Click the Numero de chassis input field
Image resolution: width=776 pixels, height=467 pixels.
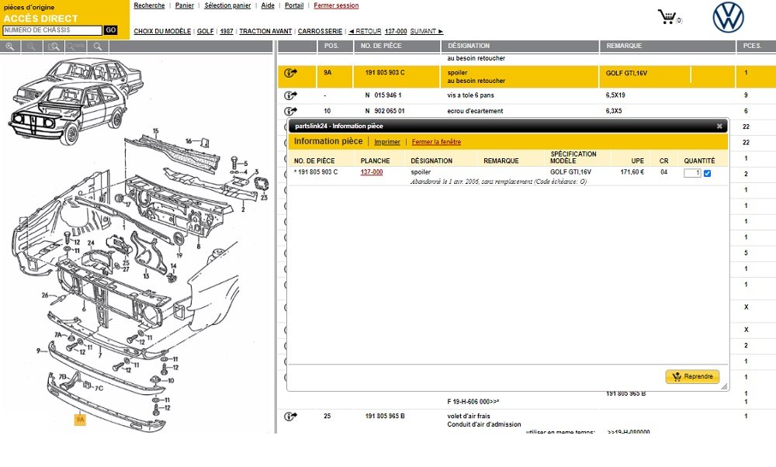point(53,30)
